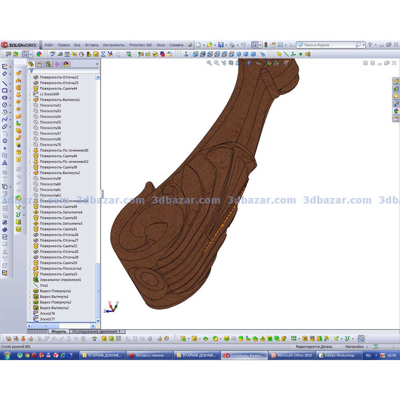The image size is (400, 400).
Task: Click the feature tree filter funnel icon
Action: 31,71
